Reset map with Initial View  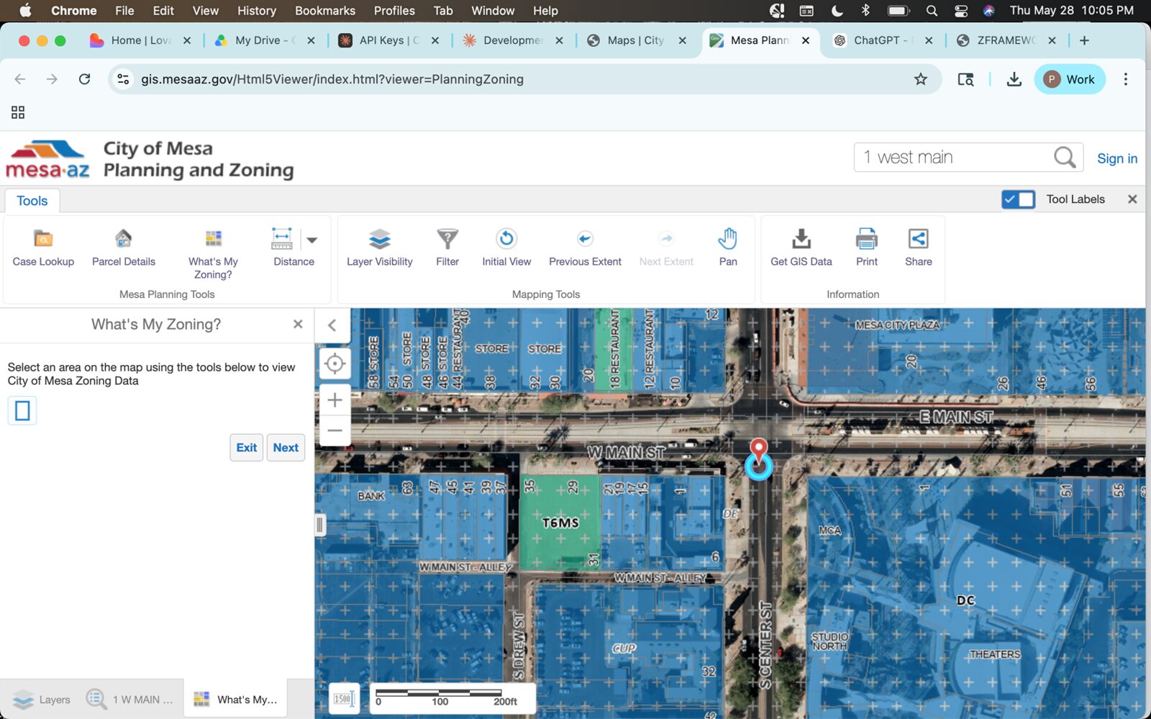point(506,247)
